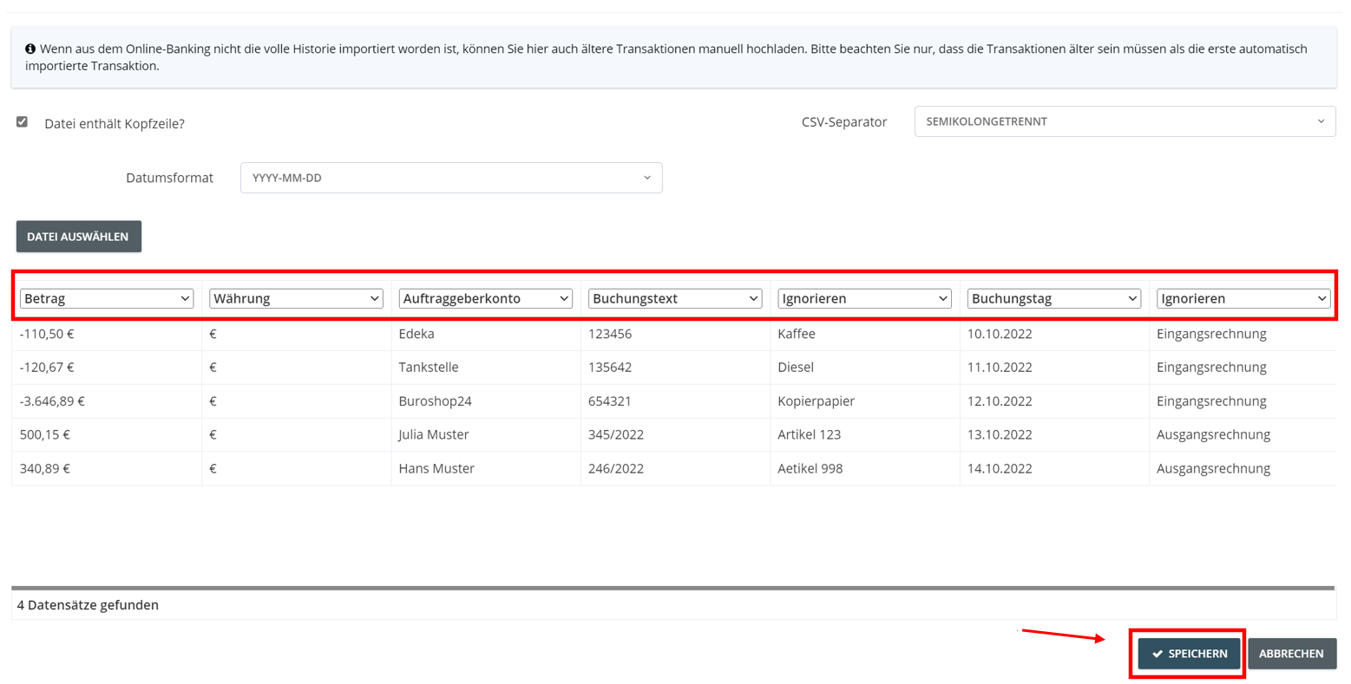Select the cell '340,89 €'
The height and width of the screenshot is (684, 1351).
(x=107, y=468)
